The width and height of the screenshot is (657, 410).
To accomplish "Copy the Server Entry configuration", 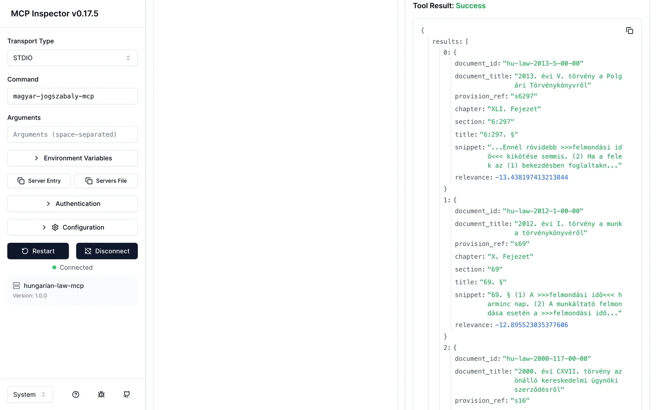I will point(39,181).
